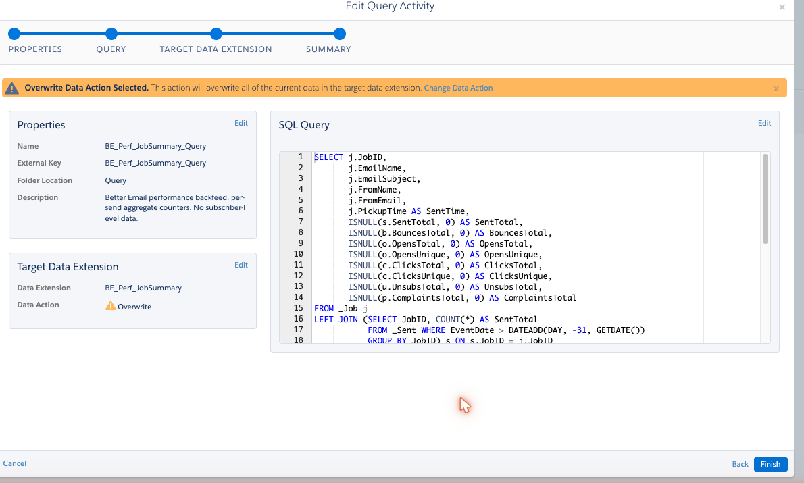This screenshot has width=804, height=483.
Task: Click SQL line 16 LEFT JOIN subquery
Action: tap(426, 319)
